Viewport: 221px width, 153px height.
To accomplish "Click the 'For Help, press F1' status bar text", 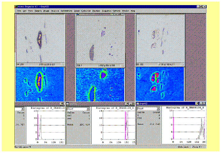I will tap(23, 147).
